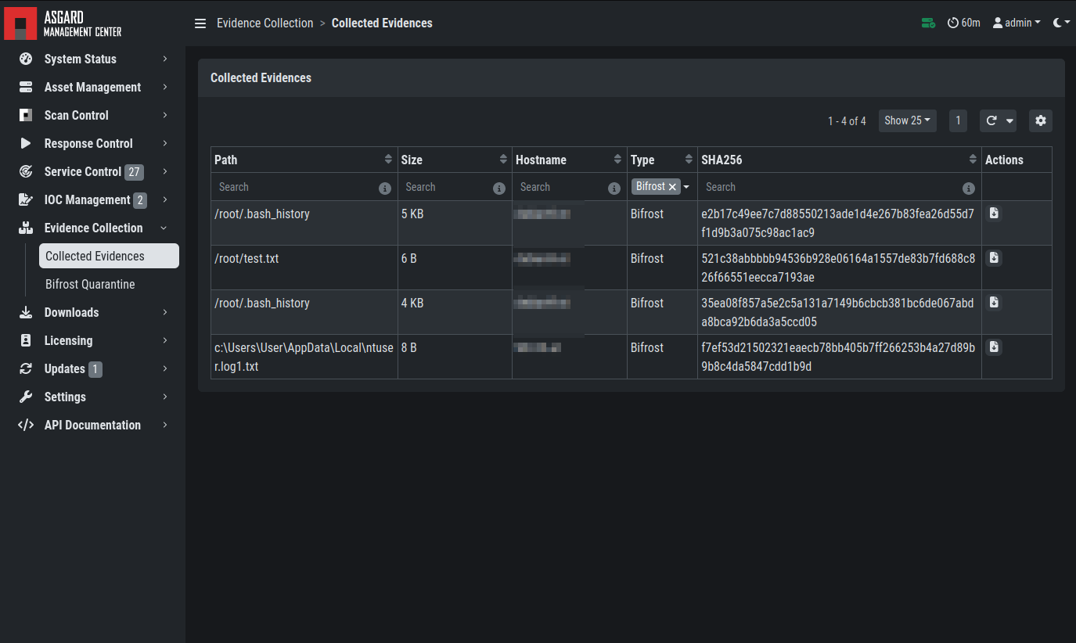Click hash starting with e2b17c49ee7c
The image size is (1076, 643).
click(837, 223)
